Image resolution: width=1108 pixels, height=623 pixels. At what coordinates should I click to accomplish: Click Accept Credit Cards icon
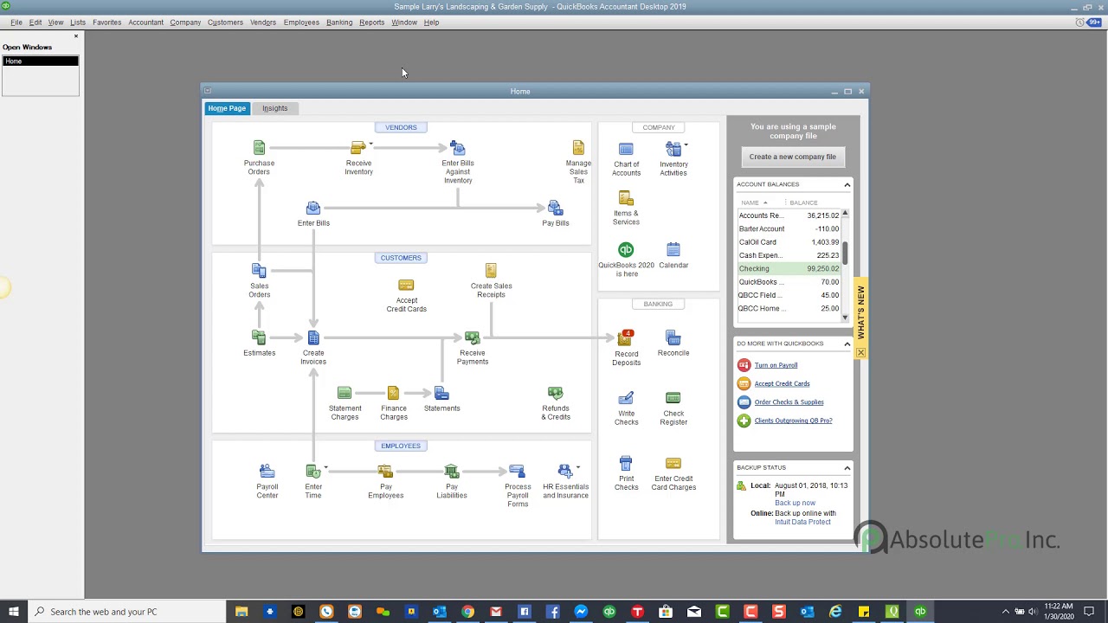pos(406,286)
